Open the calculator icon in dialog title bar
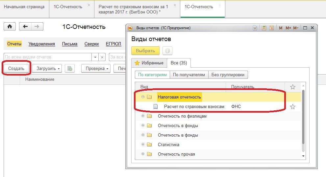The image size is (326, 177). point(264,28)
